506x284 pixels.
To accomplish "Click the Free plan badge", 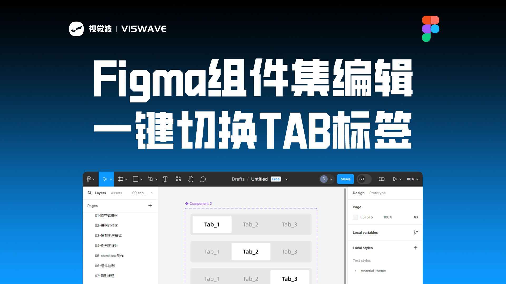I will (x=276, y=179).
